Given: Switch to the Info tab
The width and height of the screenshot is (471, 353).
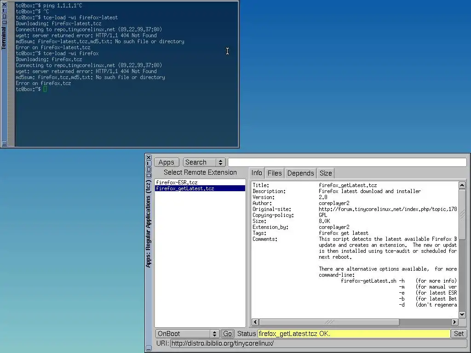Looking at the screenshot, I should (x=257, y=173).
